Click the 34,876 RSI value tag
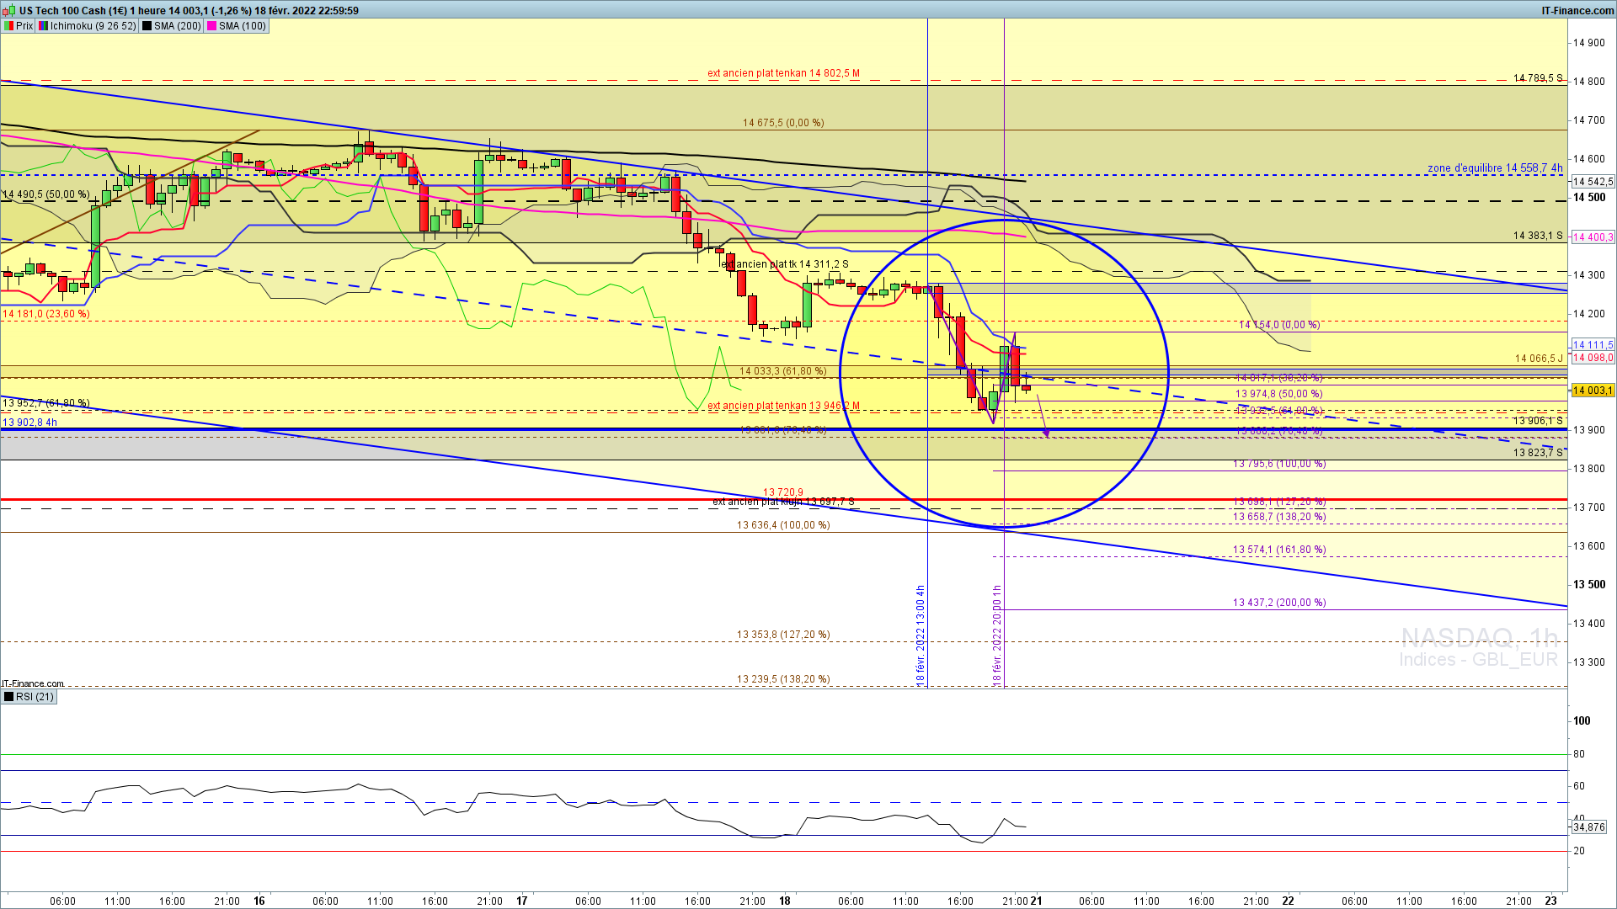Image resolution: width=1617 pixels, height=909 pixels. tap(1589, 827)
